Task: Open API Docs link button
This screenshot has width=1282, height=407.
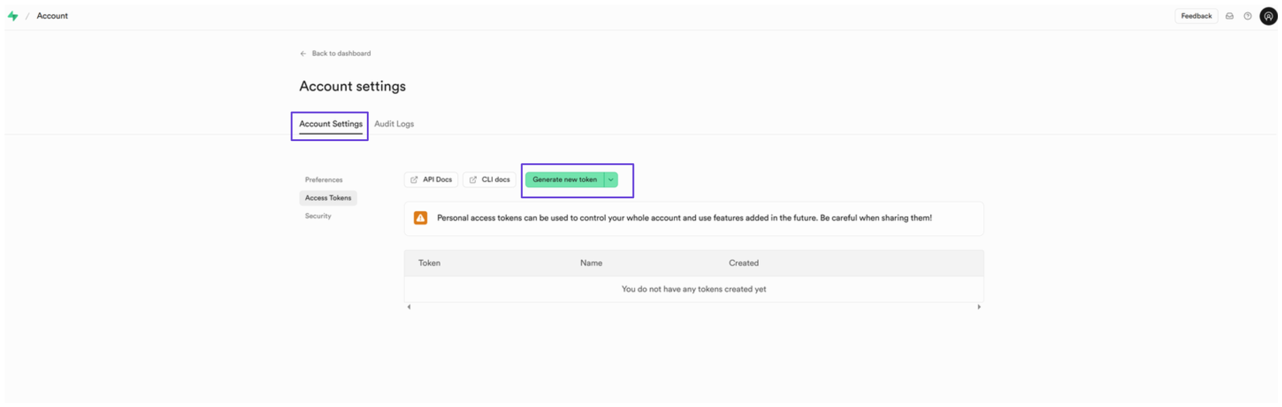Action: coord(431,179)
